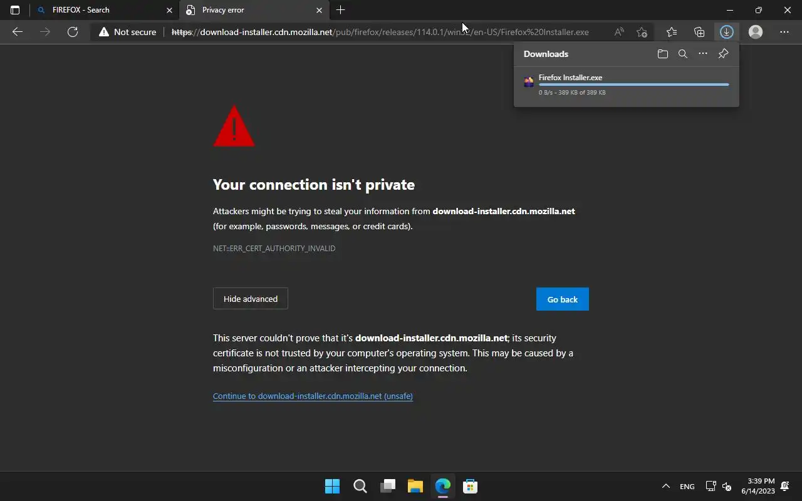Toggle the Downloads toolbar button
Viewport: 802px width, 501px height.
point(726,32)
